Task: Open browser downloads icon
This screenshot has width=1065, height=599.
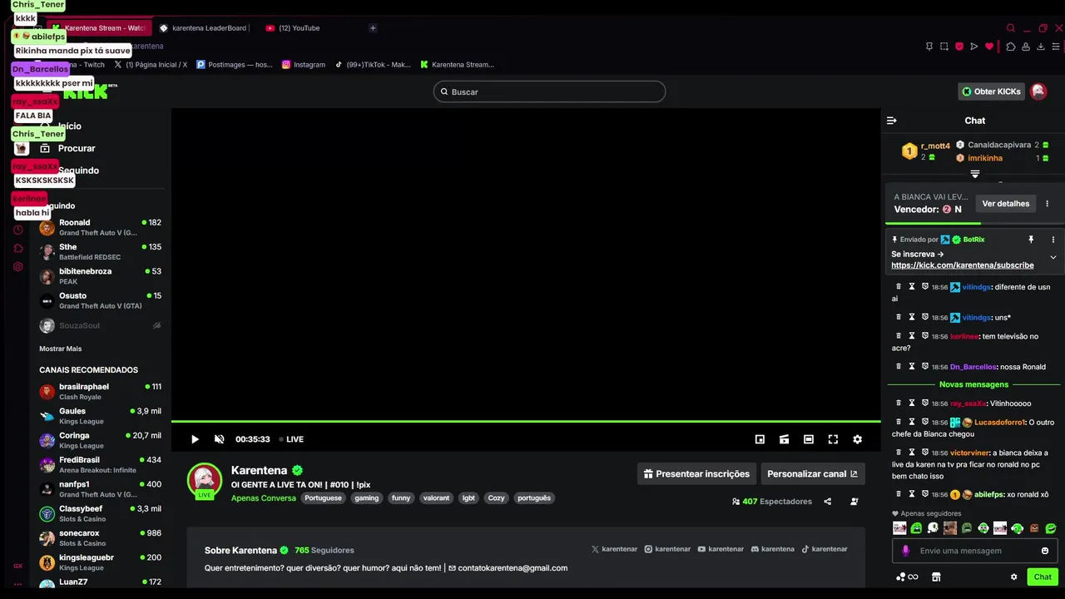Action: 1041,47
